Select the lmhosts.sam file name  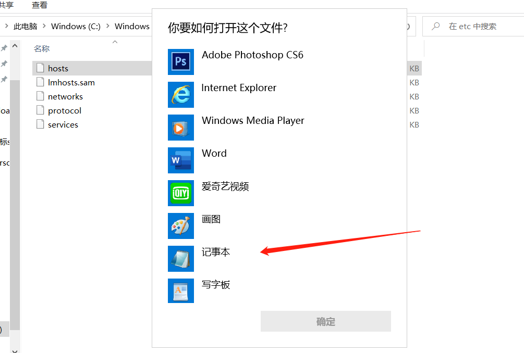click(71, 82)
